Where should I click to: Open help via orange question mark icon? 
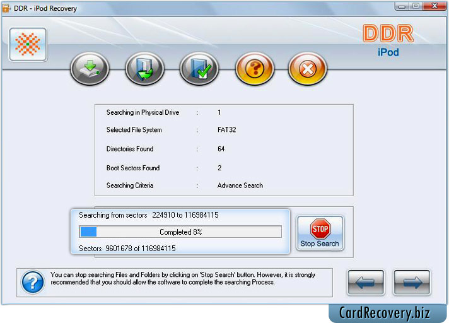255,68
